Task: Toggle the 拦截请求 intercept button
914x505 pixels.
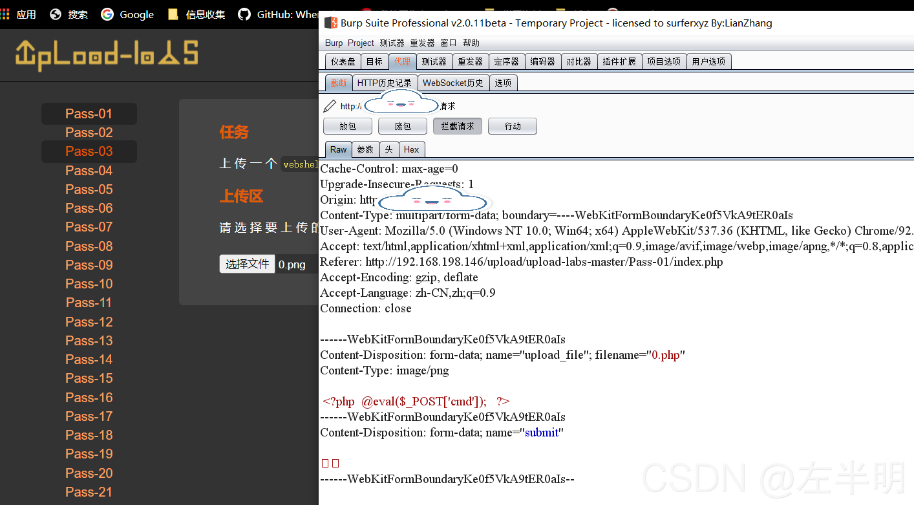Action: click(458, 126)
